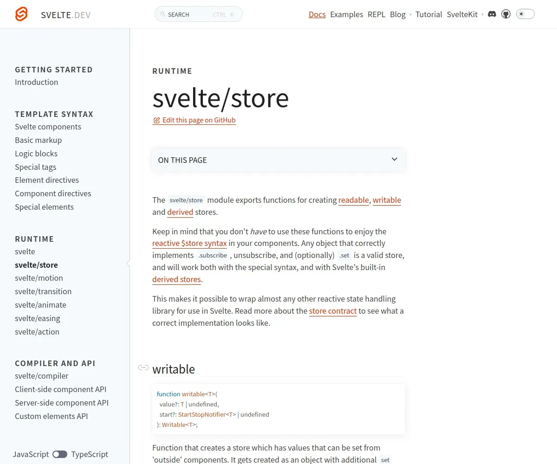557x464 pixels.
Task: Click the anchor link icon beside writable heading
Action: (x=143, y=367)
